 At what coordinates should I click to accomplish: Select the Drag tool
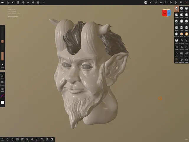[x=186, y=15]
